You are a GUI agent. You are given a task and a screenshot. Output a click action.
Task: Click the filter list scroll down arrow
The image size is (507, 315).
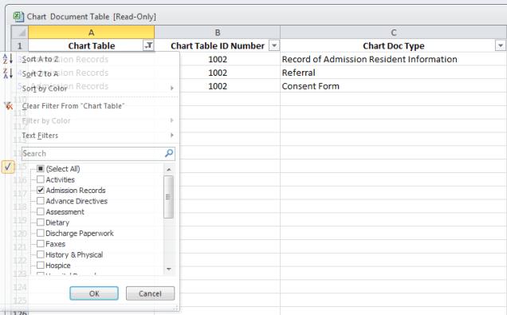coord(169,269)
